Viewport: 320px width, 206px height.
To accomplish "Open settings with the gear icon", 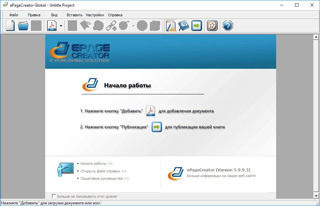I will point(212,26).
